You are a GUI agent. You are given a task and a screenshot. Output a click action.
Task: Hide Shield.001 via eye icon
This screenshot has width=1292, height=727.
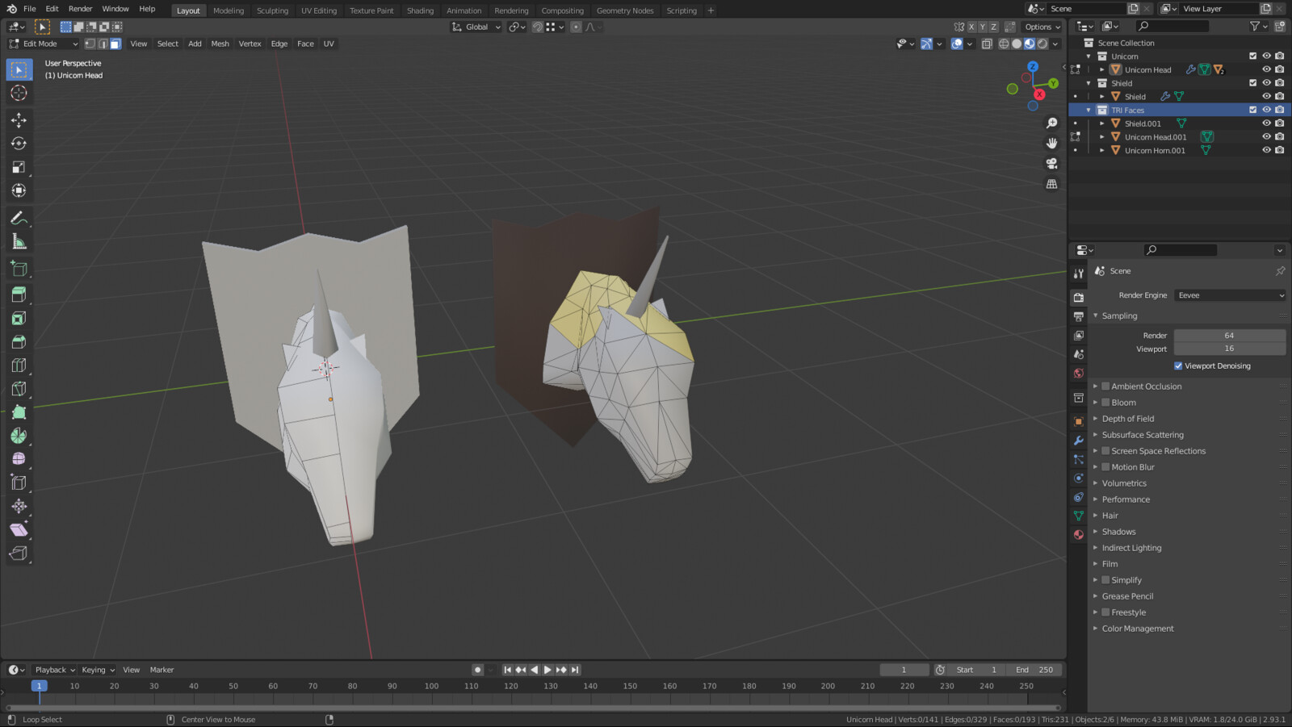[x=1266, y=123]
